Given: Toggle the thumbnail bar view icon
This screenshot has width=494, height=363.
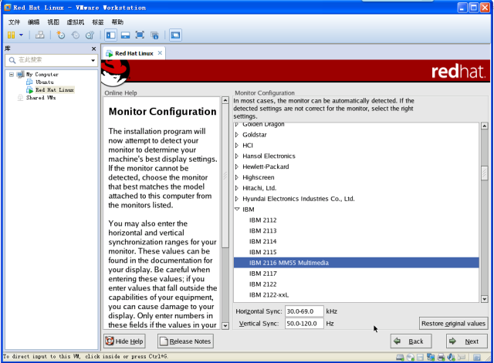Looking at the screenshot, I should (125, 35).
